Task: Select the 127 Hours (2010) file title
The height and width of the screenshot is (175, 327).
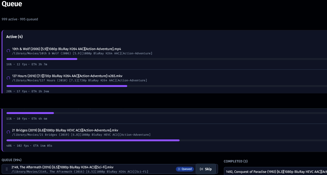Action: pyautogui.click(x=67, y=76)
